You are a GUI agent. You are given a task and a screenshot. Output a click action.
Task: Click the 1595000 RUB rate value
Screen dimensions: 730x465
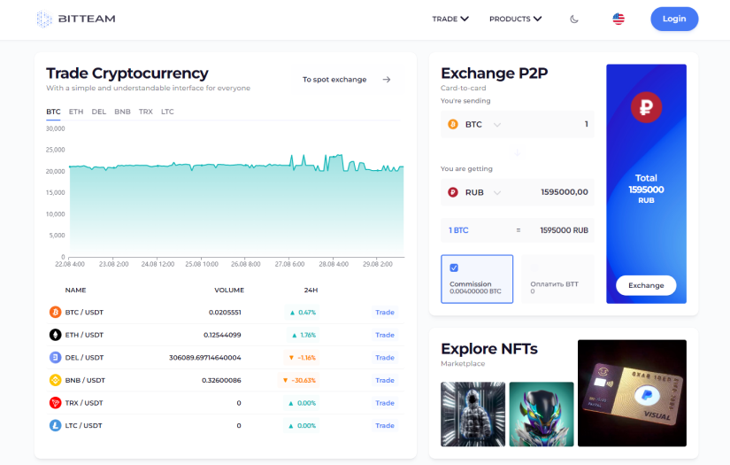pos(565,230)
